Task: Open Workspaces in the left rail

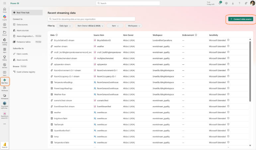Action: tap(5, 97)
